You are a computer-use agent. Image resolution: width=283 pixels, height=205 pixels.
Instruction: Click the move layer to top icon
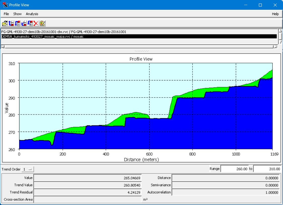click(11, 23)
